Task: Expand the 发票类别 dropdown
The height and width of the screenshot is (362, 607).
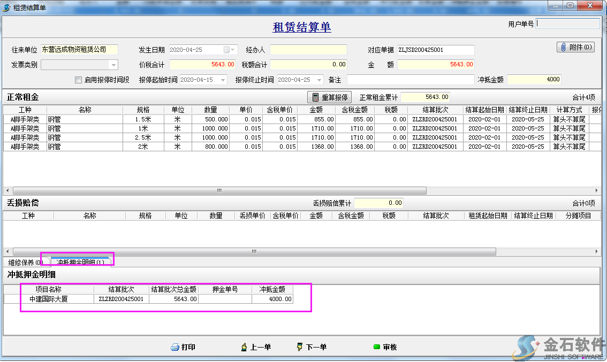Action: coord(113,65)
